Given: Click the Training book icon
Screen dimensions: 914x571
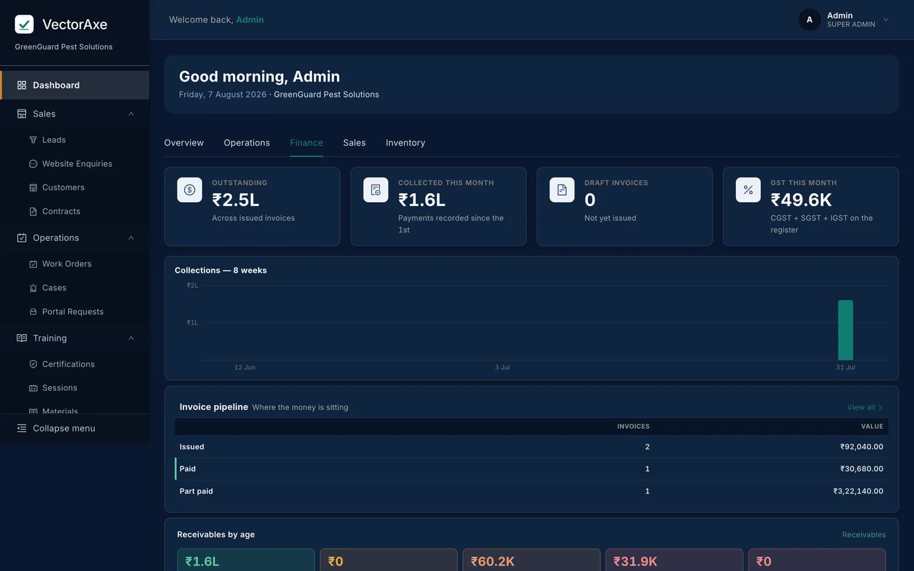Looking at the screenshot, I should [x=22, y=338].
